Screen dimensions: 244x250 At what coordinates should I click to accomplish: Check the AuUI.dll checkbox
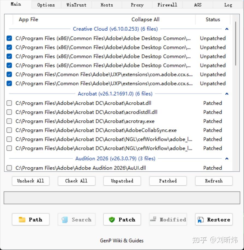pyautogui.click(x=9, y=168)
